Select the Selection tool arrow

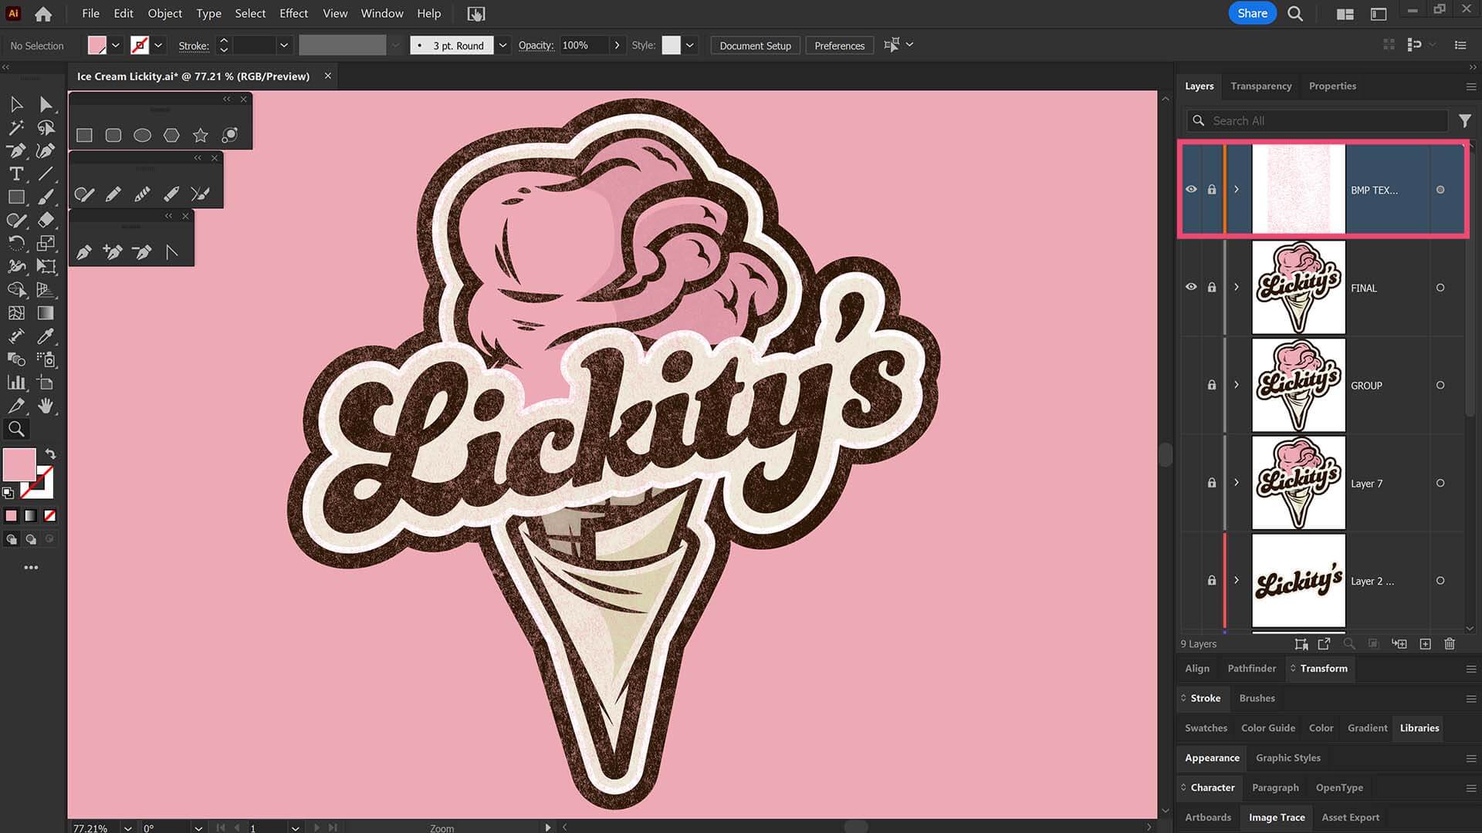[x=15, y=104]
